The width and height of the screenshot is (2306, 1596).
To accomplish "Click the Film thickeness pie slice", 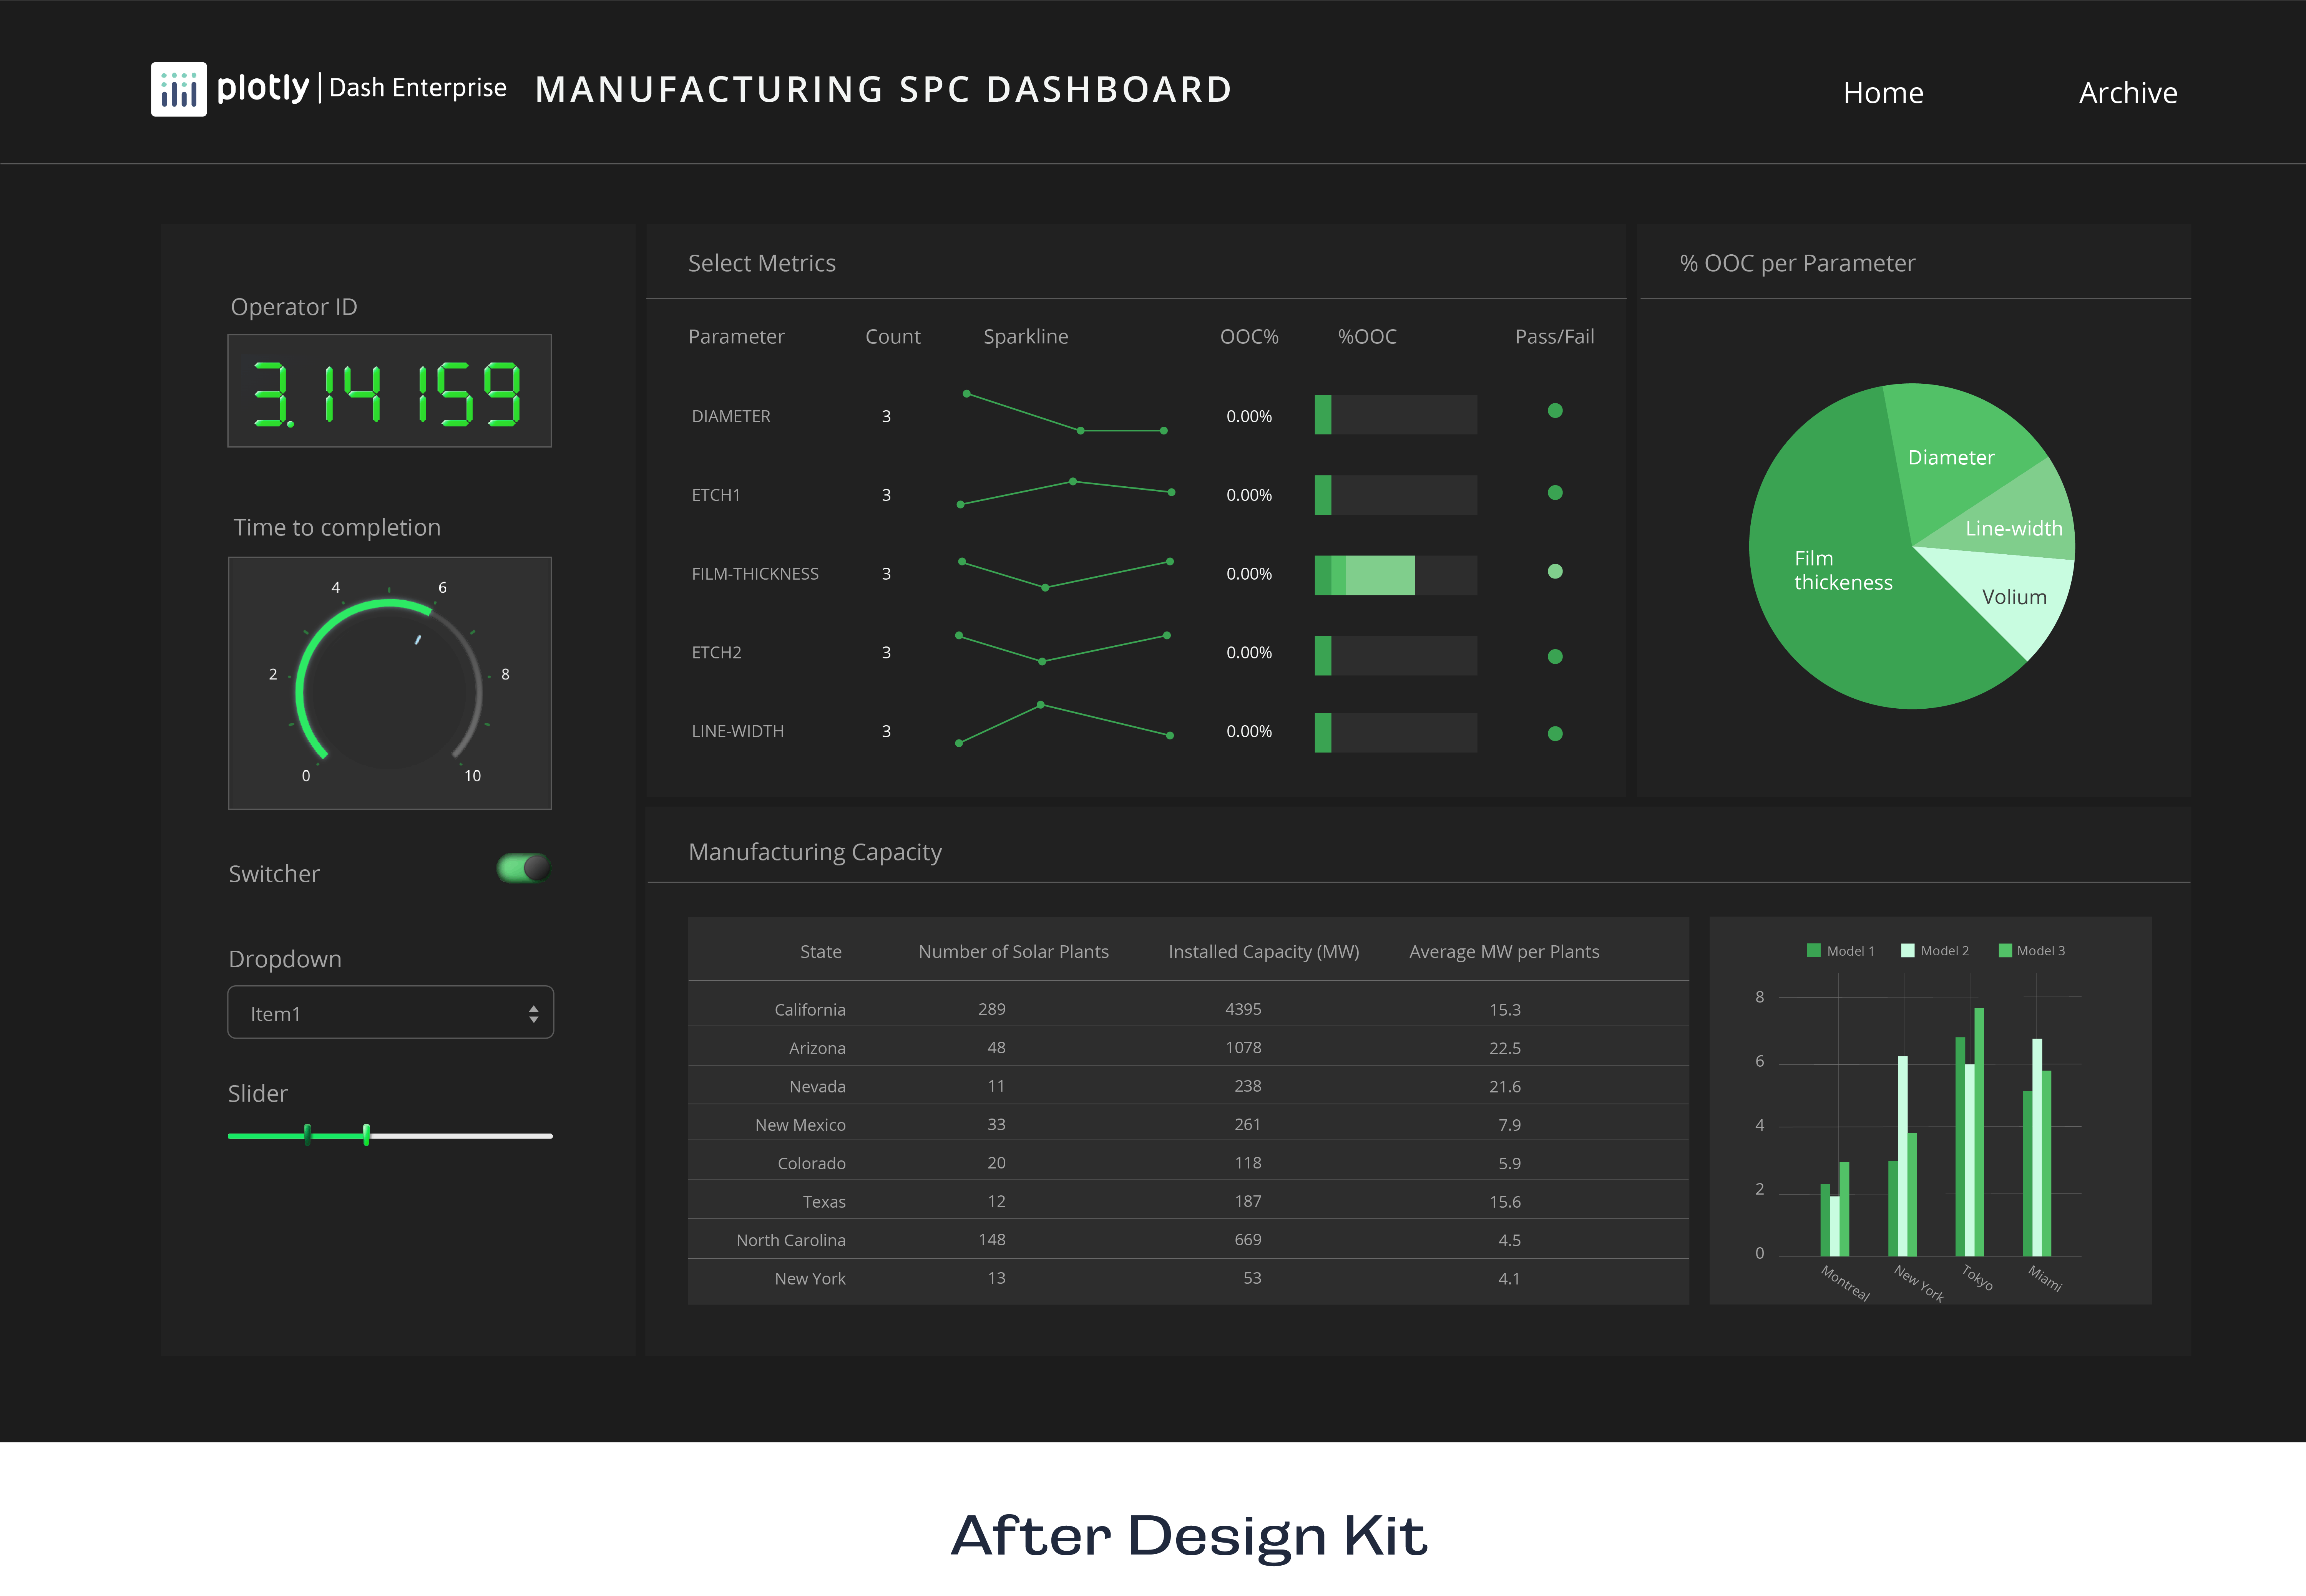I will coord(1843,570).
